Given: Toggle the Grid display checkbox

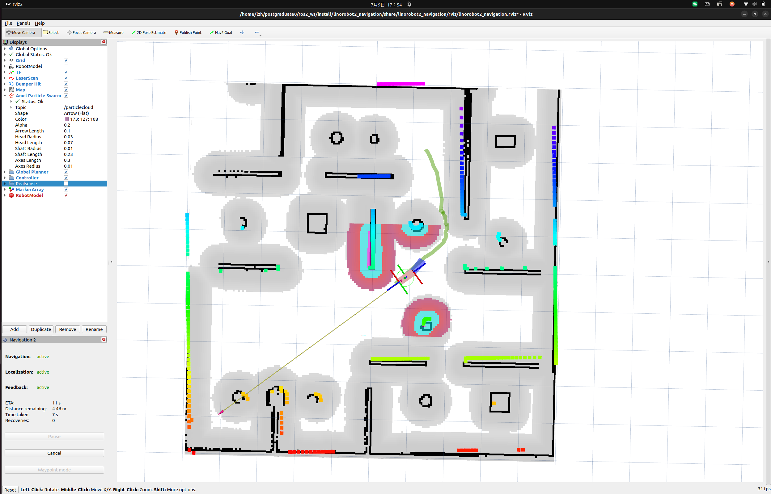Looking at the screenshot, I should (x=66, y=60).
